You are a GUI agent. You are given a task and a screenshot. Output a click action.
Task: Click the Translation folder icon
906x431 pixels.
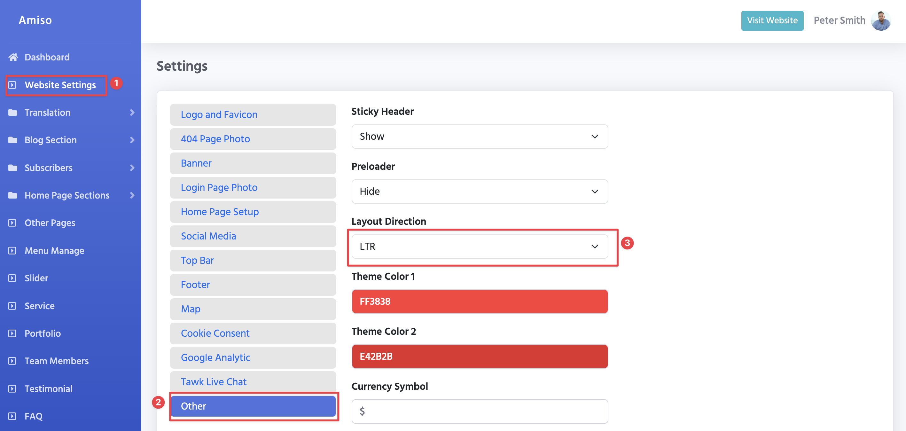pos(13,113)
